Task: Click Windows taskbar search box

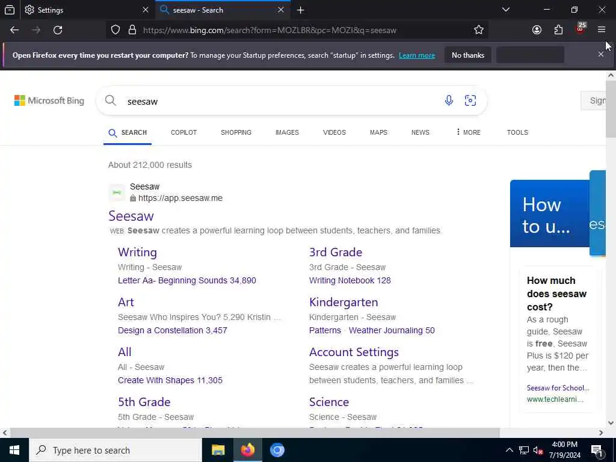Action: (115, 450)
